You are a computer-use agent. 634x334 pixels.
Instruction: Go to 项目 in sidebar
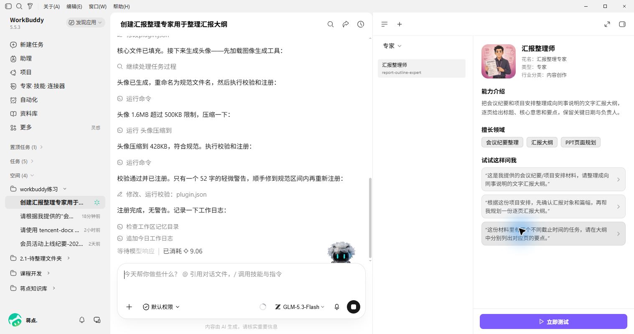[x=55, y=72]
